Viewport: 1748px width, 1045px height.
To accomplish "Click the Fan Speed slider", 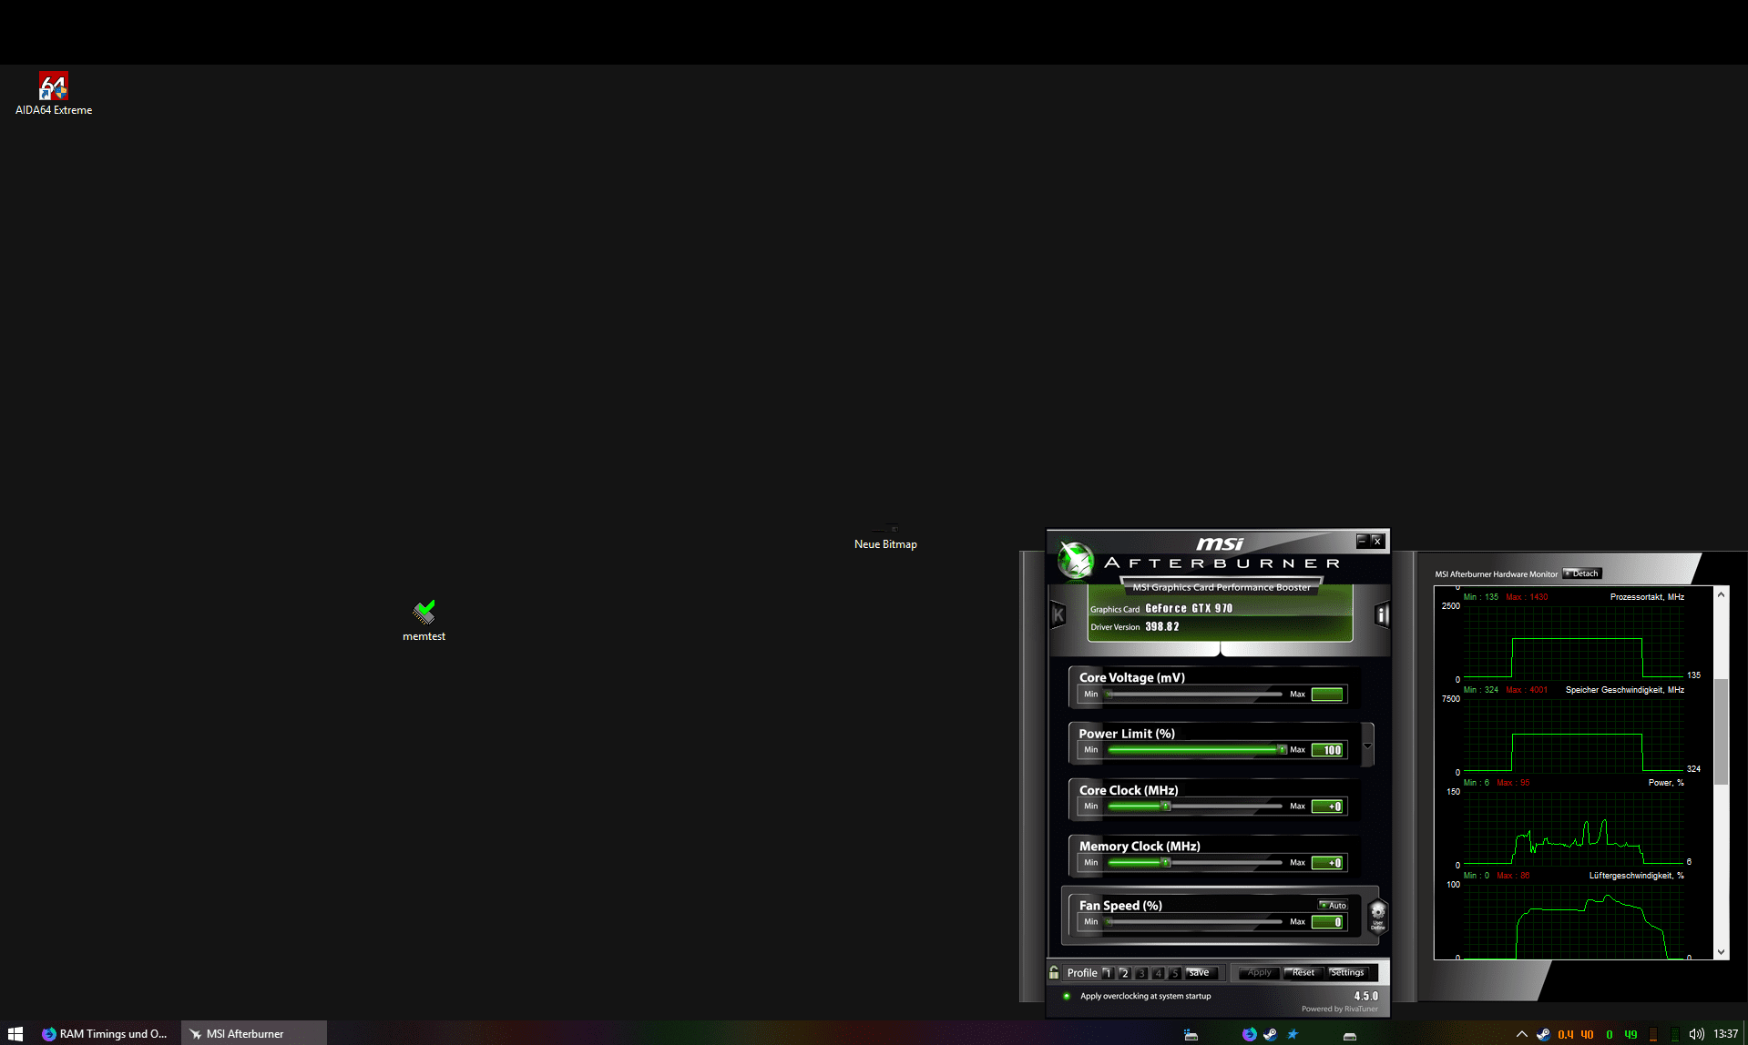I will (1195, 922).
